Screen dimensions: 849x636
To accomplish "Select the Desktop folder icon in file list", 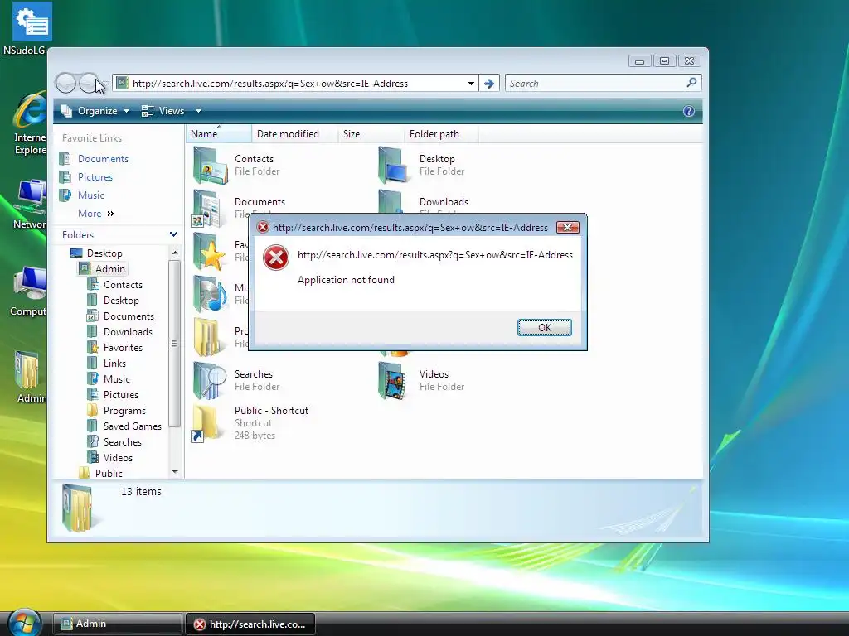I will click(392, 165).
